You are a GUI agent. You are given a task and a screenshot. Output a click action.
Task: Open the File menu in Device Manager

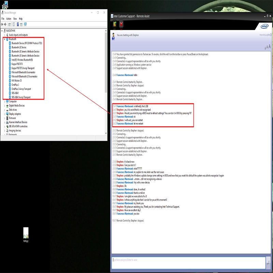(3, 19)
